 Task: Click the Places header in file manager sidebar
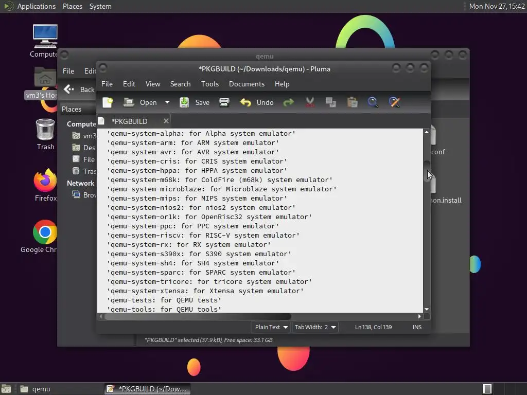click(x=72, y=109)
